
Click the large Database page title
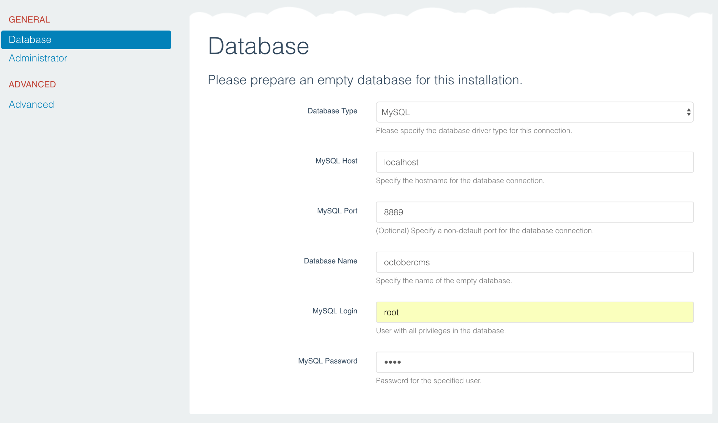pyautogui.click(x=258, y=46)
